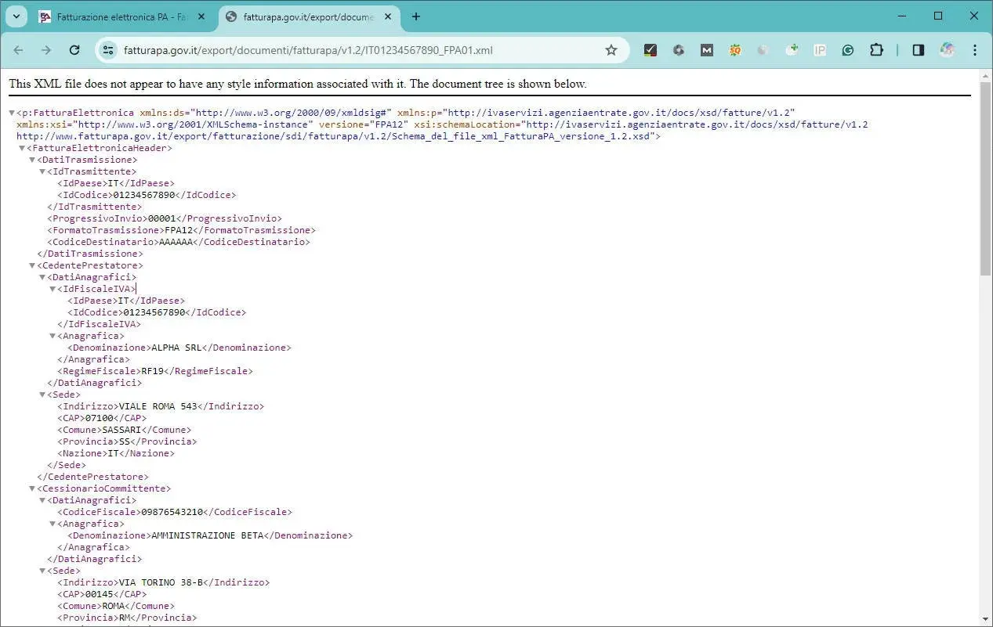Screen dimensions: 993x627
Task: Select the fatturapa.gov.it/export tab
Action: click(308, 16)
